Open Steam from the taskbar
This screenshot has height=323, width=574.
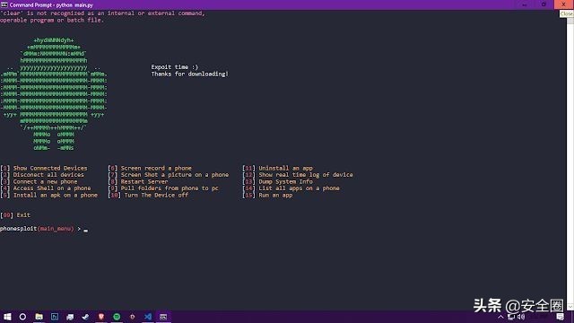pyautogui.click(x=86, y=317)
